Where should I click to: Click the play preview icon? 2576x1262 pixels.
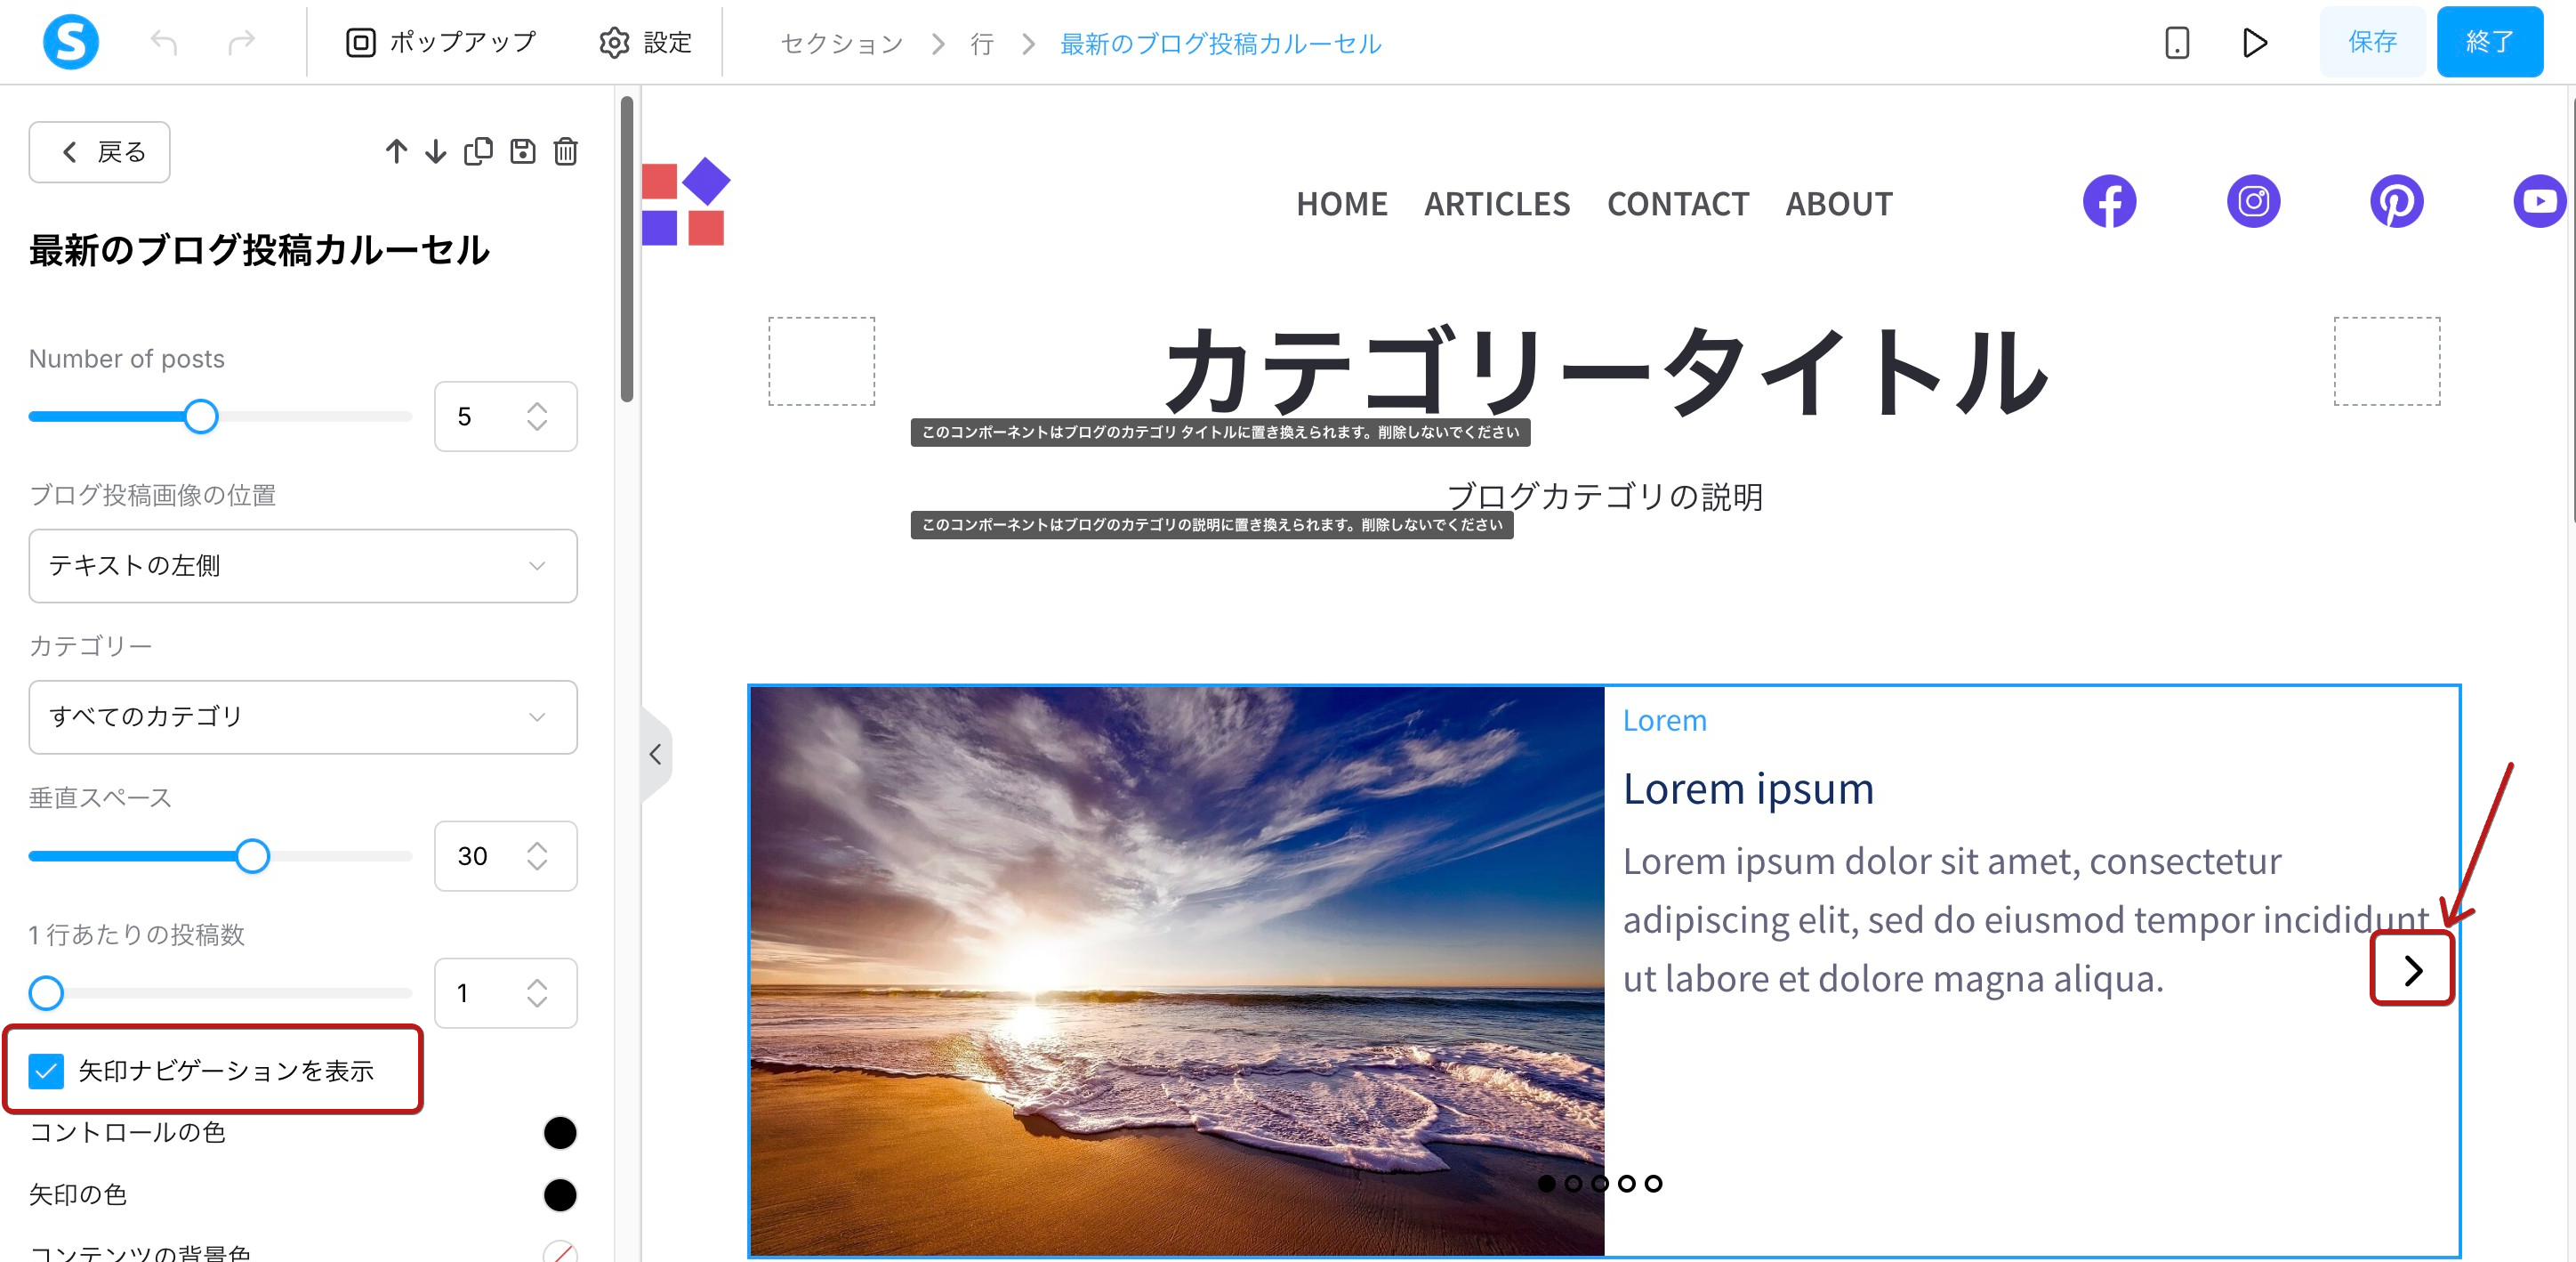coord(2254,42)
